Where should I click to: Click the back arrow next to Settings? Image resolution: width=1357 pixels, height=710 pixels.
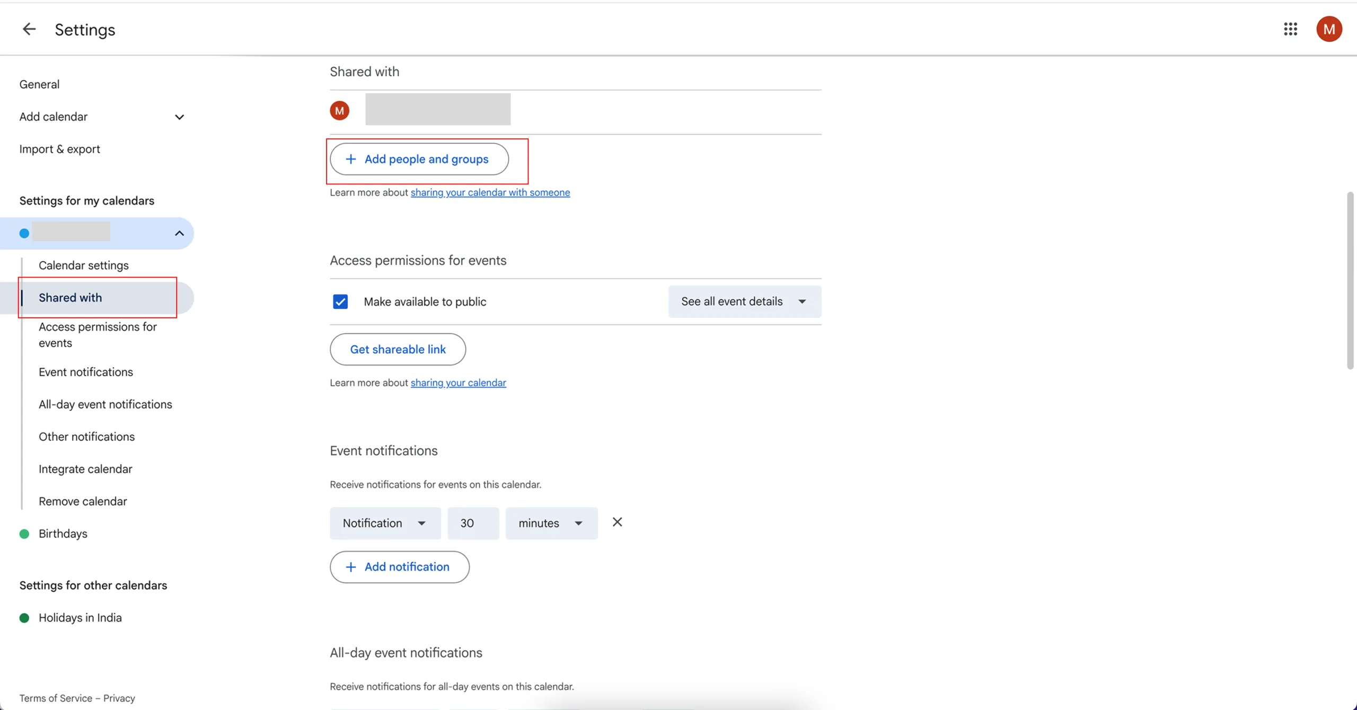[x=29, y=29]
